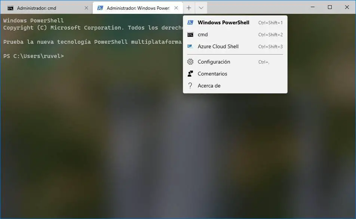Screen dimensions: 356x219
Task: Click the PowerShell icon on active tab
Action: (100, 8)
